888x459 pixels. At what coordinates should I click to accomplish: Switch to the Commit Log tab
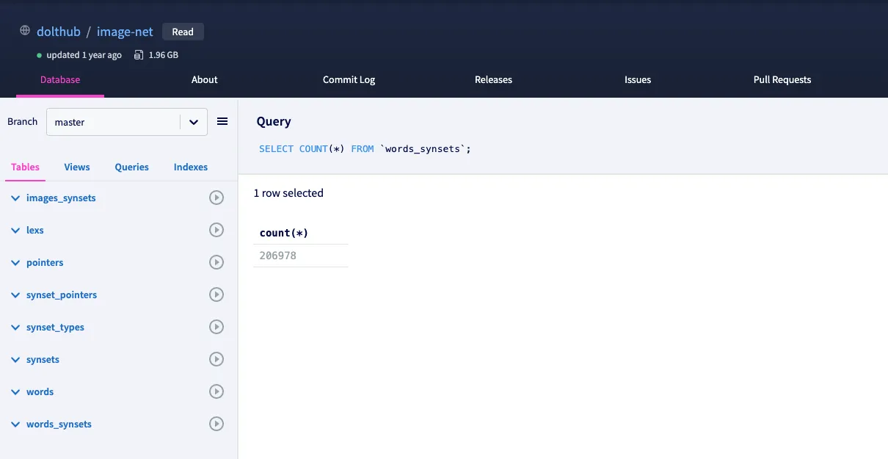click(349, 79)
